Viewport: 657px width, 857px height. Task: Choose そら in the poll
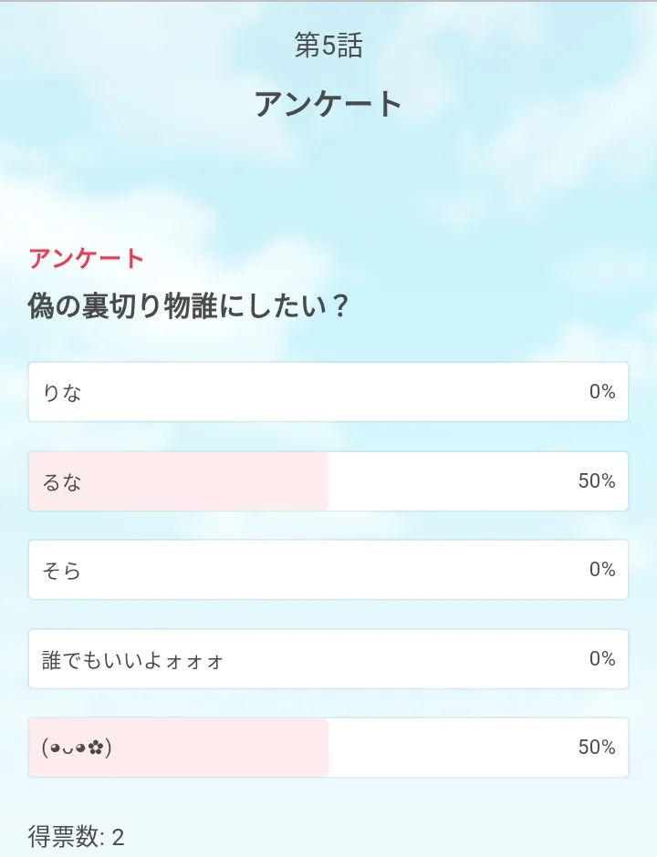point(62,571)
